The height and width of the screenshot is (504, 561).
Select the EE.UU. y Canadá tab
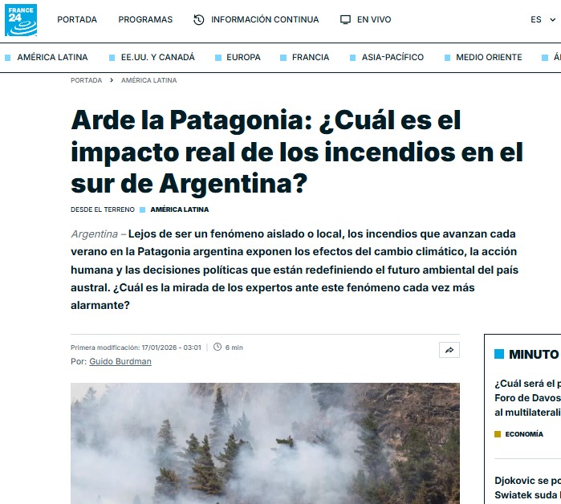coord(157,57)
